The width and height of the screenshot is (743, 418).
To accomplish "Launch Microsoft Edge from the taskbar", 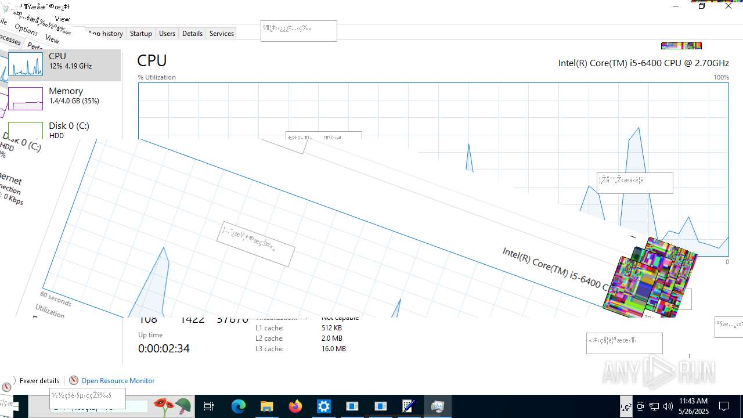I will (239, 406).
